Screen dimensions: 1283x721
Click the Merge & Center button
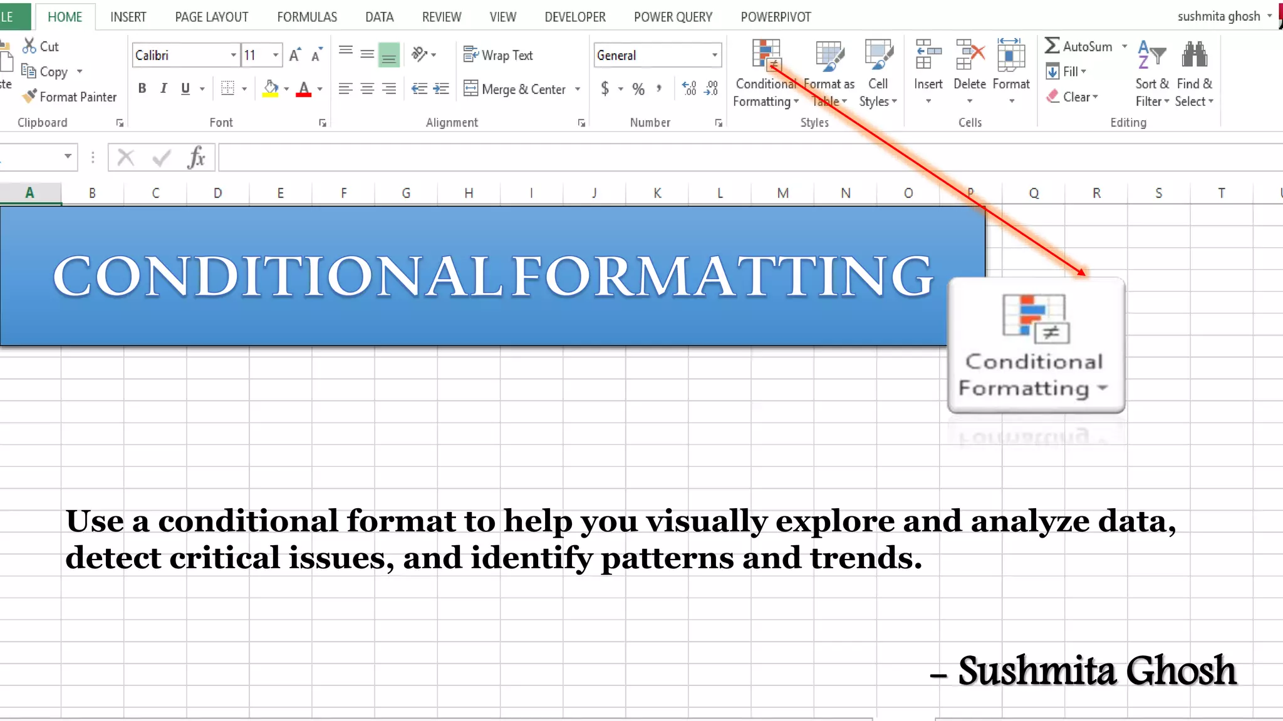tap(516, 89)
